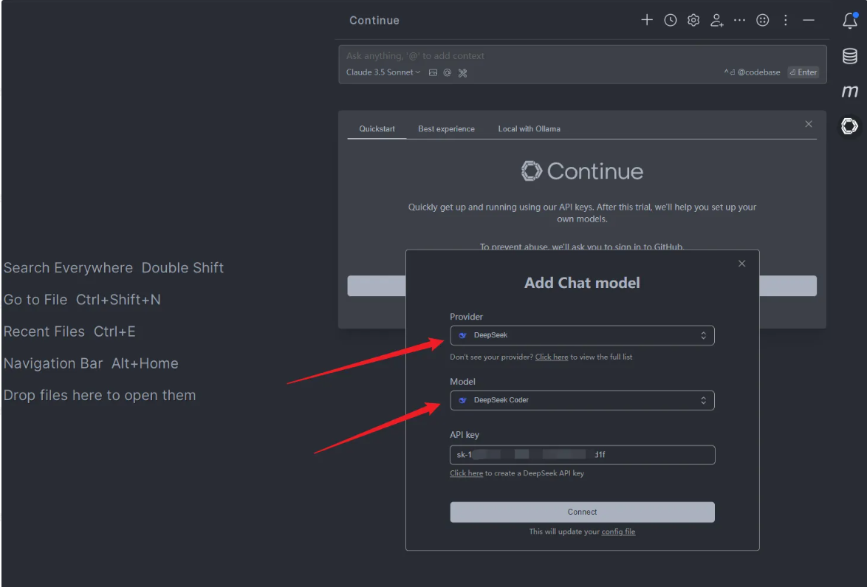Switch to the Best experience tab
This screenshot has width=867, height=587.
tap(446, 128)
